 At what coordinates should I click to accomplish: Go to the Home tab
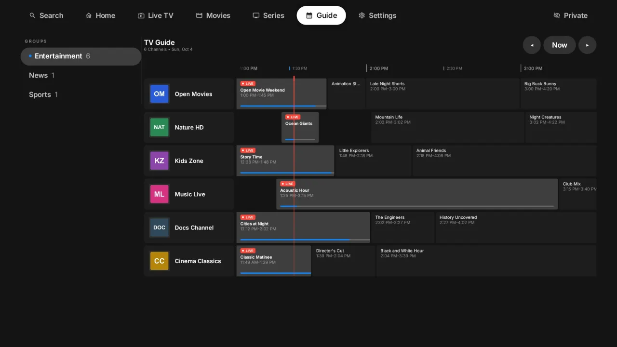pyautogui.click(x=100, y=15)
